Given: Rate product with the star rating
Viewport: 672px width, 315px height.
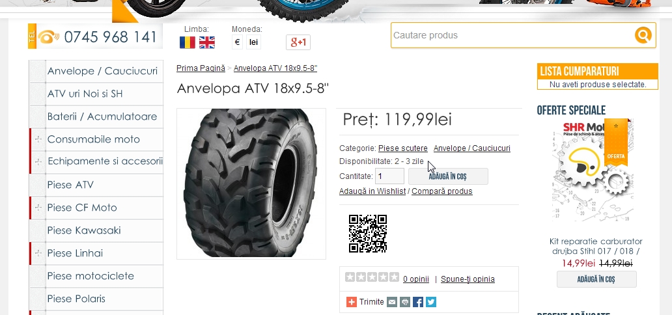Looking at the screenshot, I should pos(372,277).
